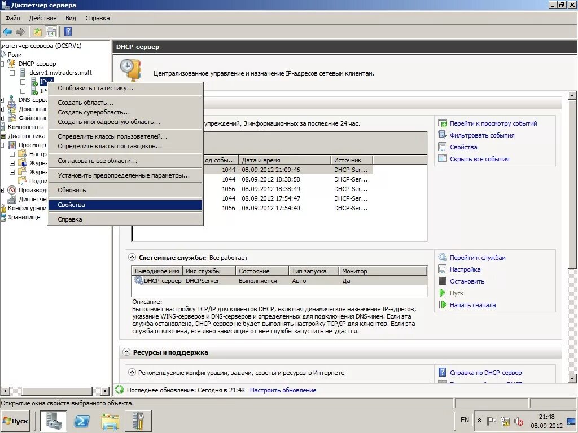The height and width of the screenshot is (433, 578).
Task: Open the toolbar Help question-mark icon
Action: point(68,32)
